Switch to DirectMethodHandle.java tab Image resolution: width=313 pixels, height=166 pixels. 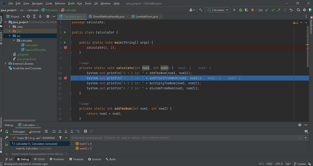click(108, 17)
